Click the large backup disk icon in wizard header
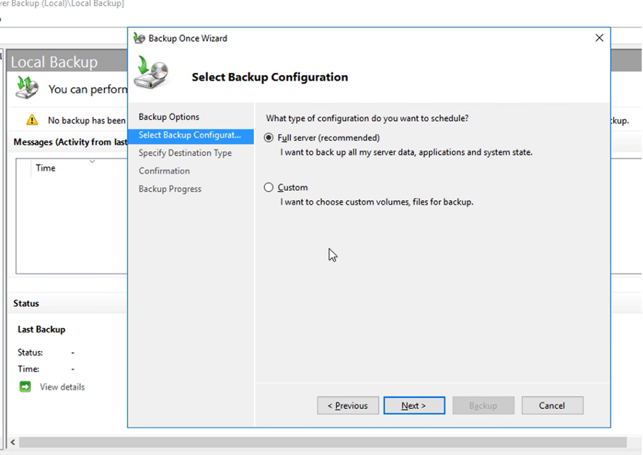The height and width of the screenshot is (455, 643). 150,72
